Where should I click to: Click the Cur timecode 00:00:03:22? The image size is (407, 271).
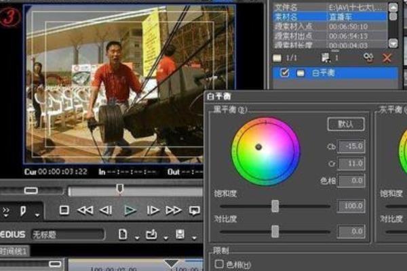click(62, 171)
